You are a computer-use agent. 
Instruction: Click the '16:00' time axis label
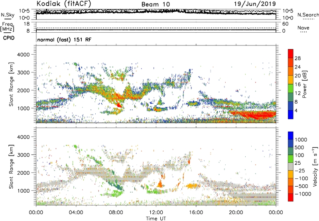pyautogui.click(x=196, y=213)
